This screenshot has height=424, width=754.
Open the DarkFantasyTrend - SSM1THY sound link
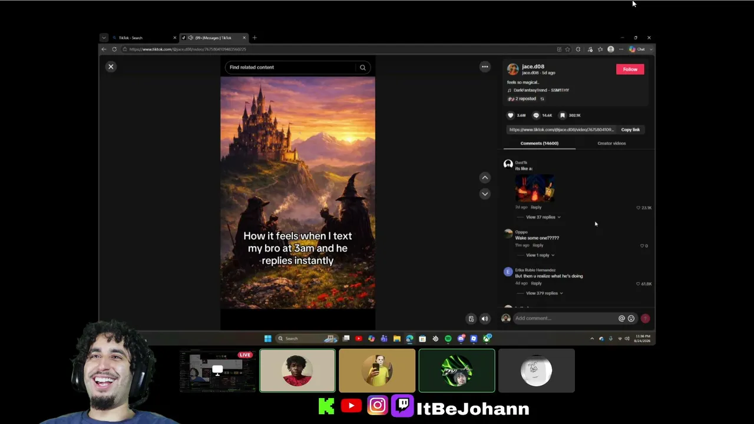point(541,90)
